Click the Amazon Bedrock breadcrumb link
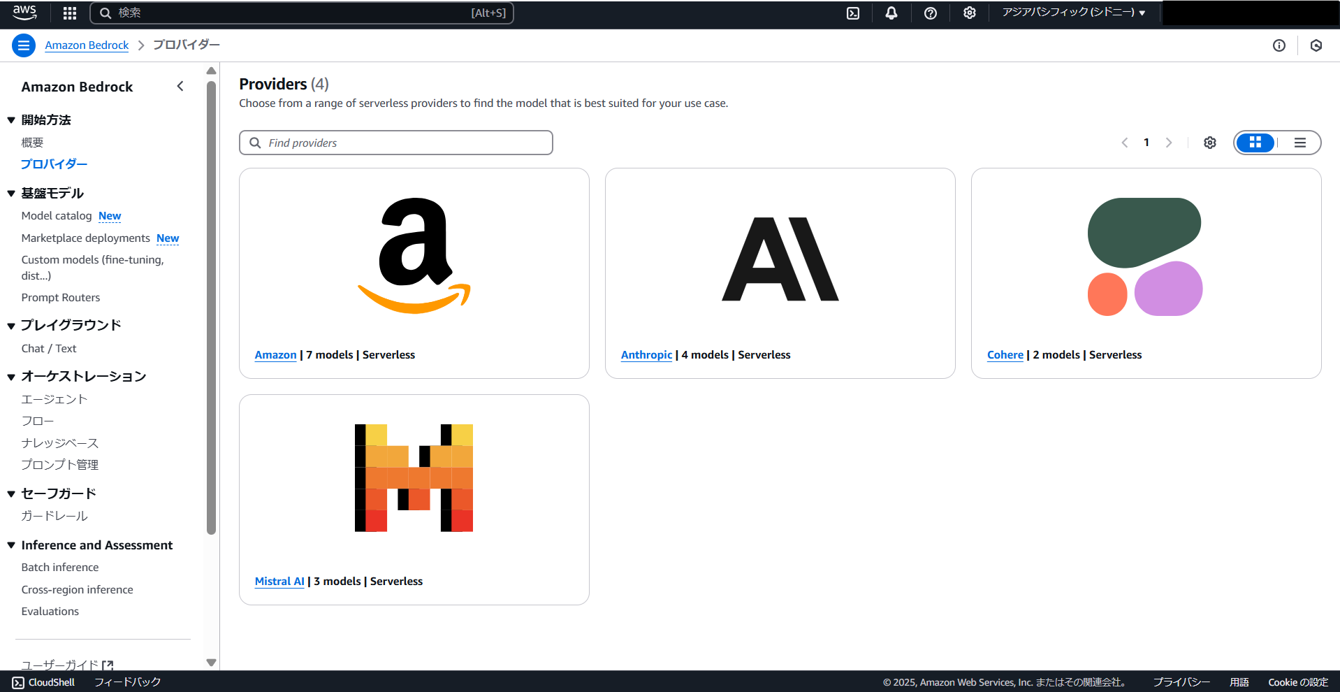This screenshot has height=692, width=1340. [x=87, y=45]
